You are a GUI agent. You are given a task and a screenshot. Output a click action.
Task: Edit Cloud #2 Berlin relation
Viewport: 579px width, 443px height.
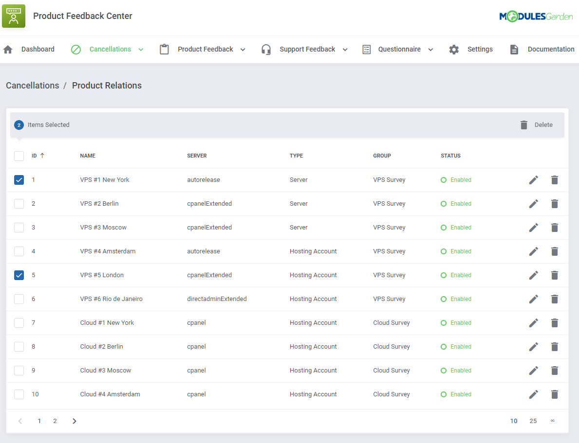tap(534, 347)
